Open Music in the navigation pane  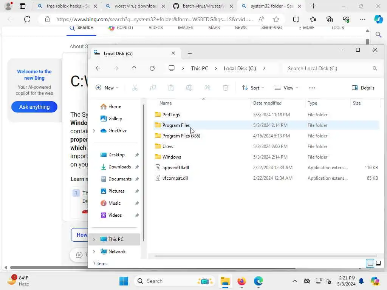coord(114,203)
